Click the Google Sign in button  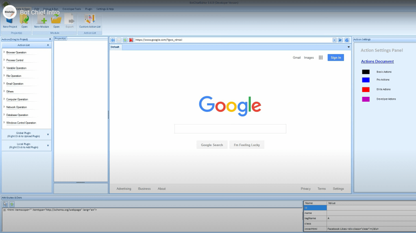pyautogui.click(x=335, y=58)
